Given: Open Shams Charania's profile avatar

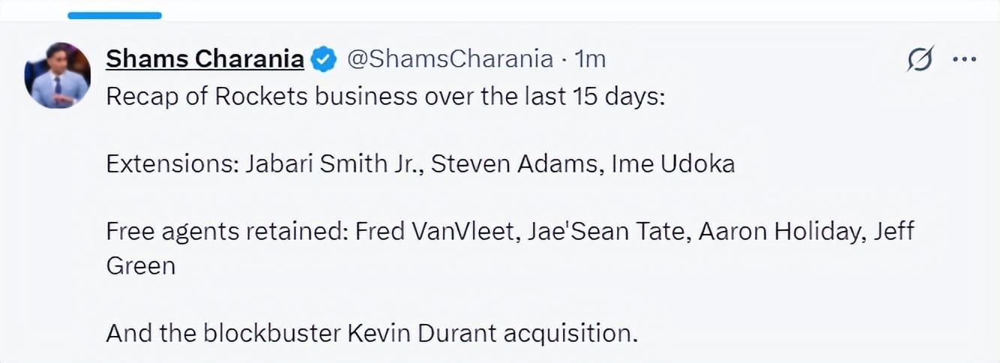Looking at the screenshot, I should (x=58, y=76).
